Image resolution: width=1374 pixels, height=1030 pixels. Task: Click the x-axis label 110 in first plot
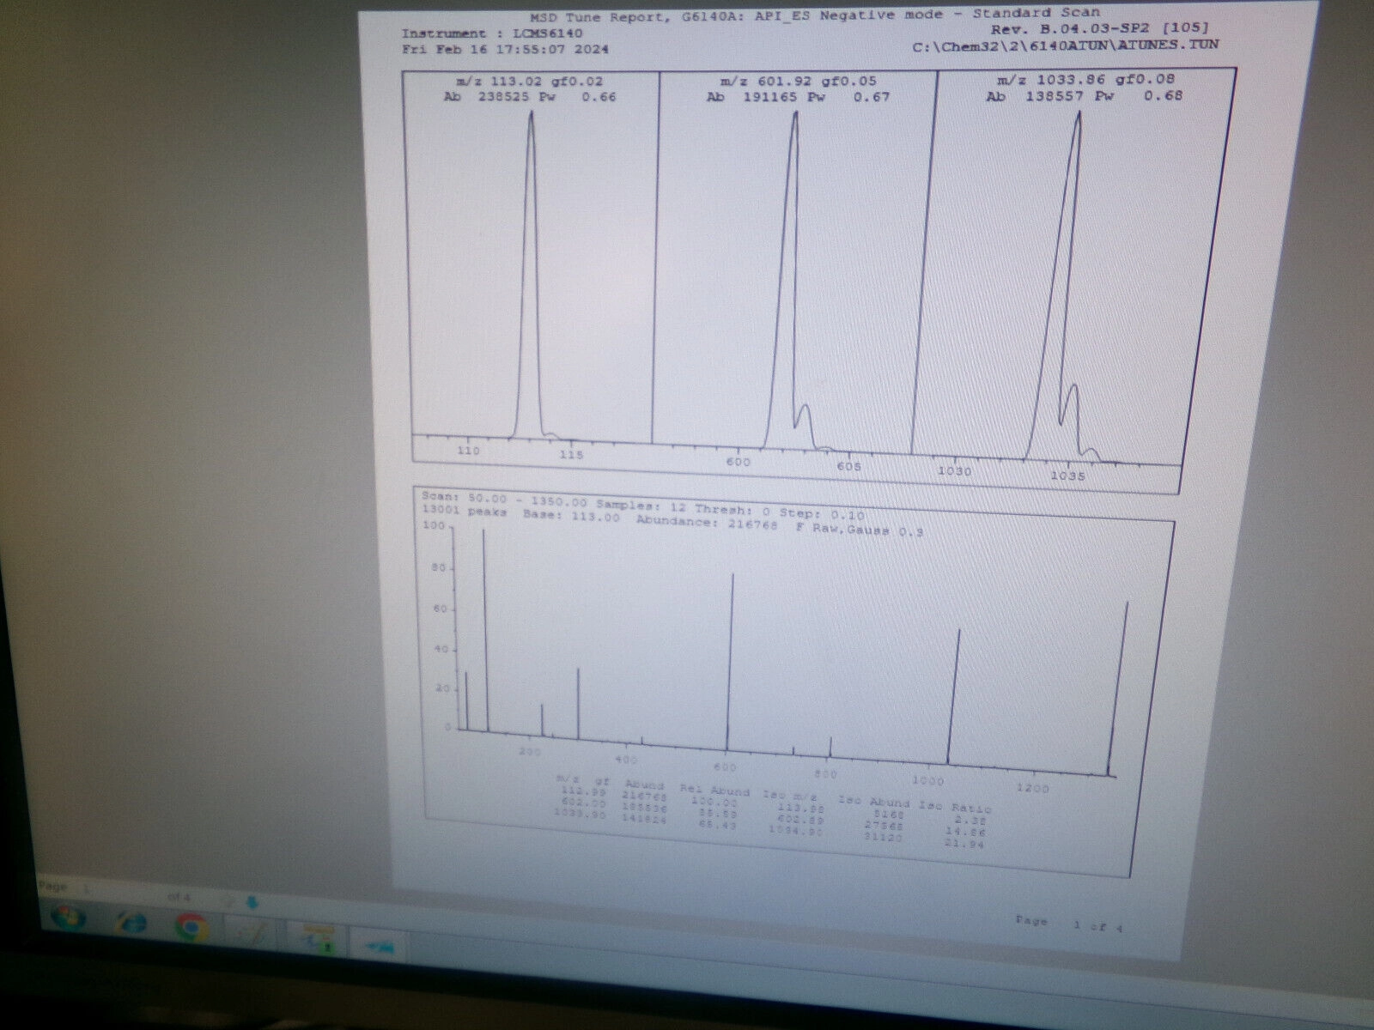[x=468, y=451]
